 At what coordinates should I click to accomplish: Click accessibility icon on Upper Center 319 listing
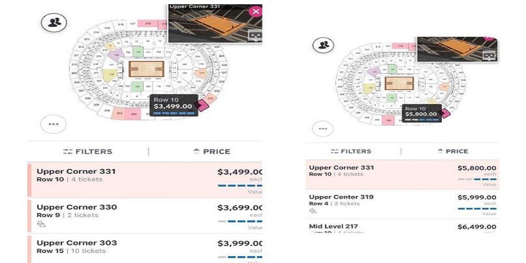pos(313,210)
